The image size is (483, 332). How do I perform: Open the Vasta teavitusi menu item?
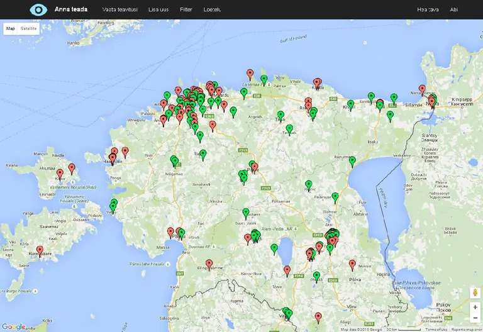[120, 9]
